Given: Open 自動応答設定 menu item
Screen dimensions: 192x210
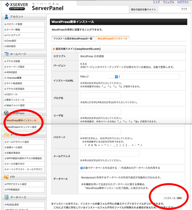Looking at the screenshot, I should pyautogui.click(x=24, y=153).
